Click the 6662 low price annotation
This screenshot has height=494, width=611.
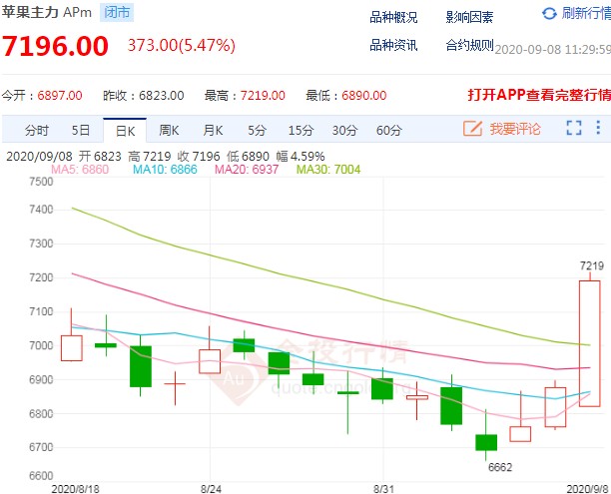(x=500, y=467)
